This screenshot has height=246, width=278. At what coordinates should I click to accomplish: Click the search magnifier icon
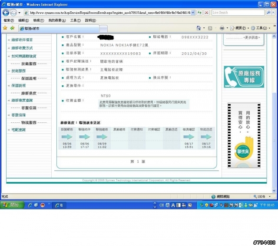pos(268,13)
